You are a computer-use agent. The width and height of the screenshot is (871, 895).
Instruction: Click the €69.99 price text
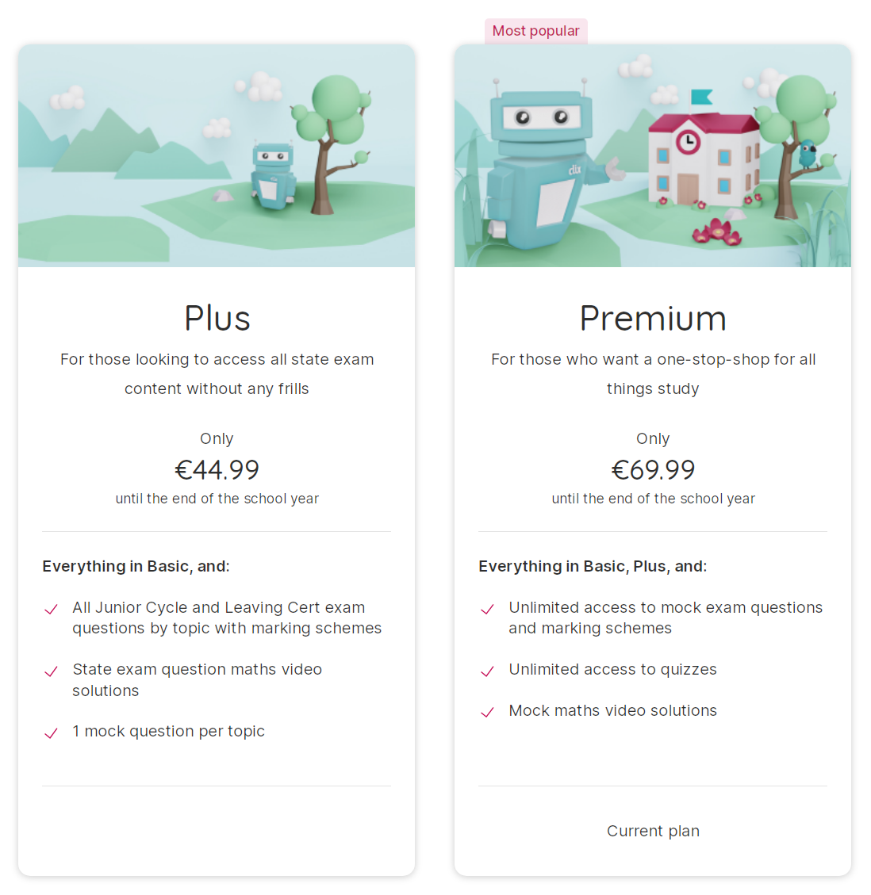tap(653, 469)
